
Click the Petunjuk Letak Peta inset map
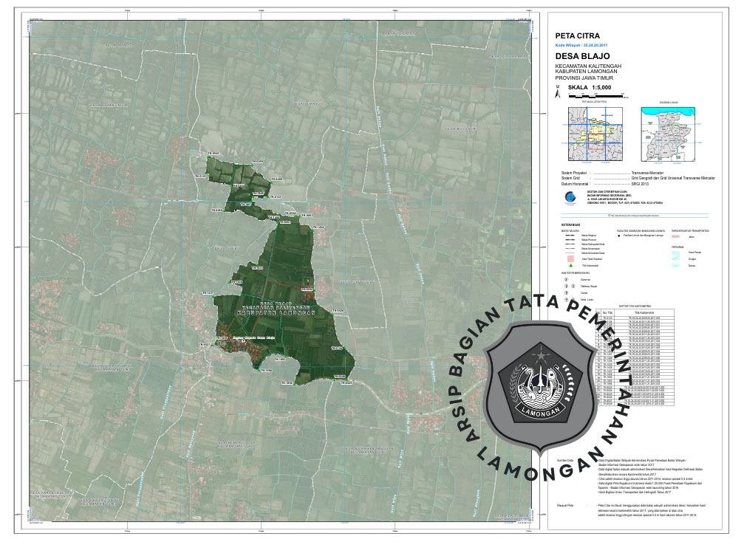click(597, 133)
